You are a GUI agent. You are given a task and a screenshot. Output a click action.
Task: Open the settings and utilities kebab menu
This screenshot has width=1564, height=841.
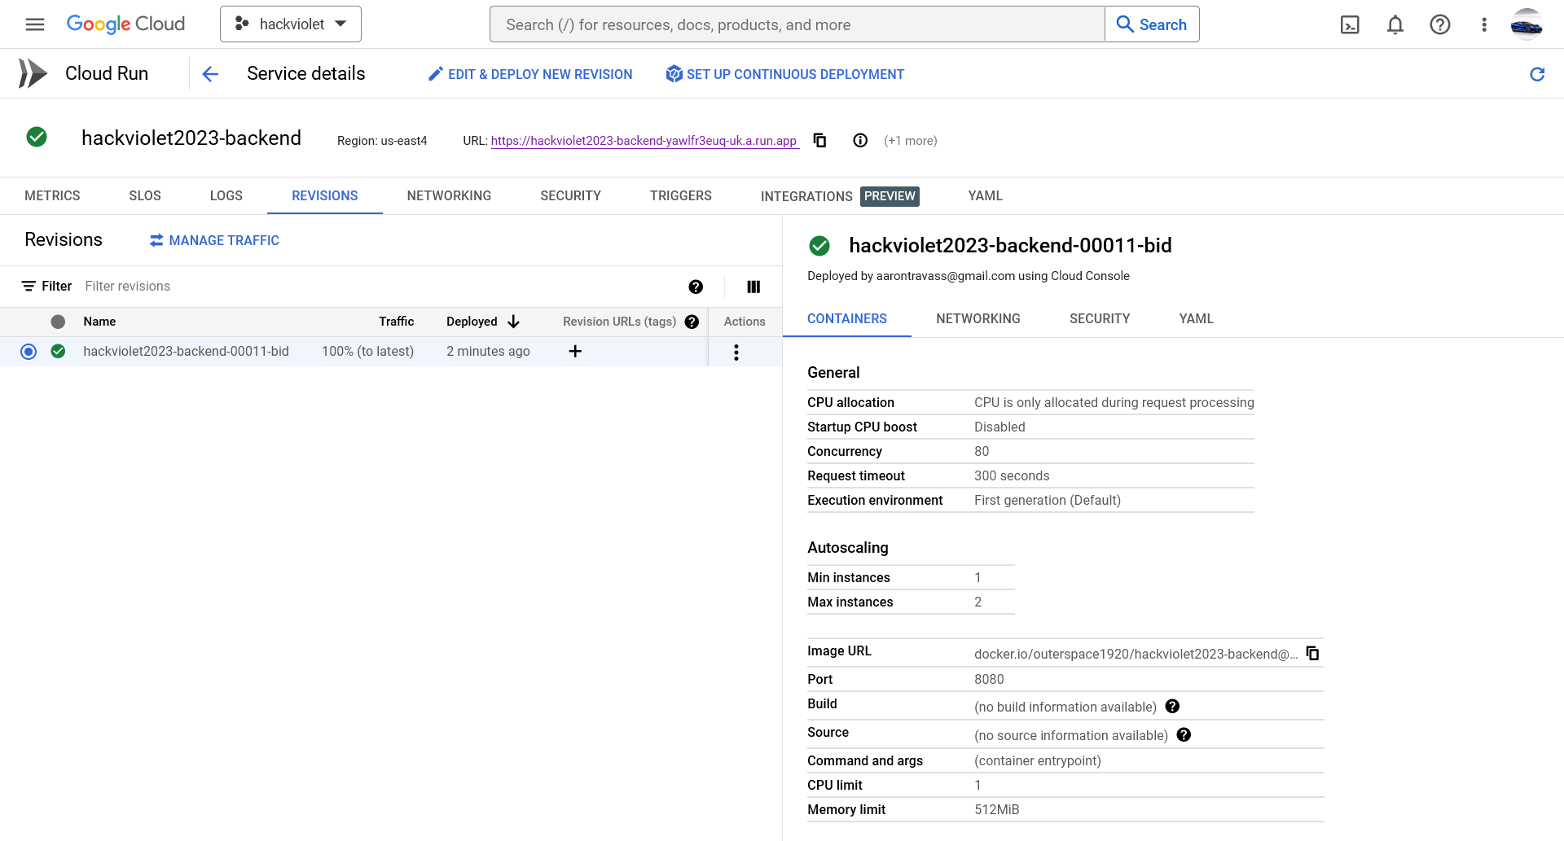pos(1484,24)
